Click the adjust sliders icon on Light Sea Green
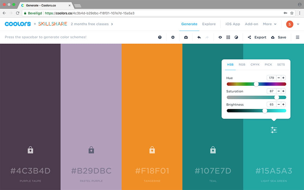Screen dimensions: 304x190 [274, 130]
